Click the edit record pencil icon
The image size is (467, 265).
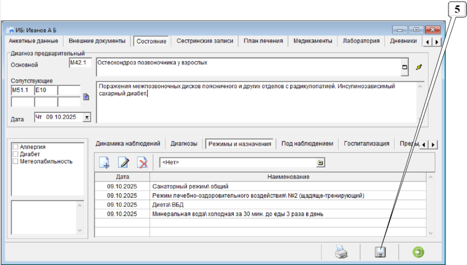(124, 163)
